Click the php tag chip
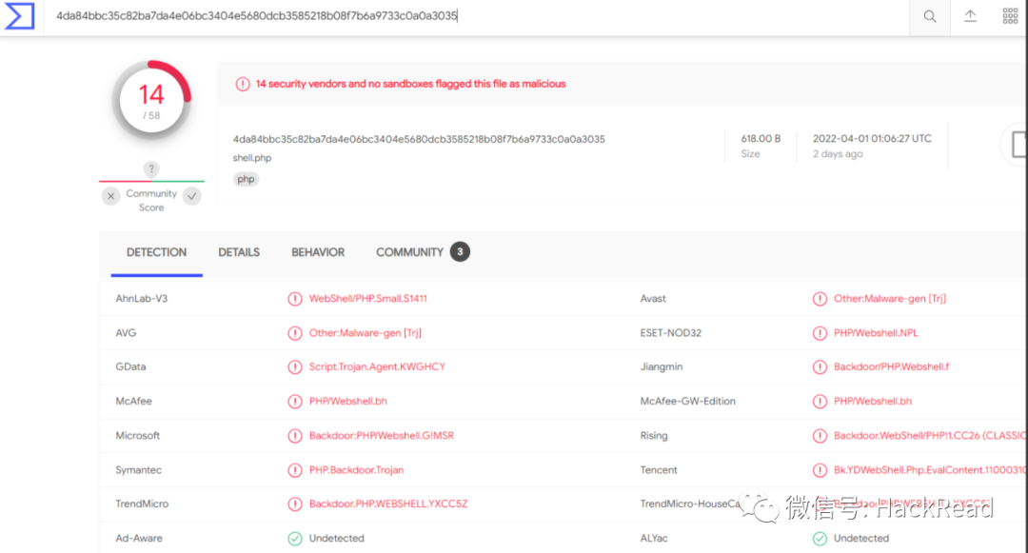Screen dimensions: 1028x553 click(x=246, y=179)
